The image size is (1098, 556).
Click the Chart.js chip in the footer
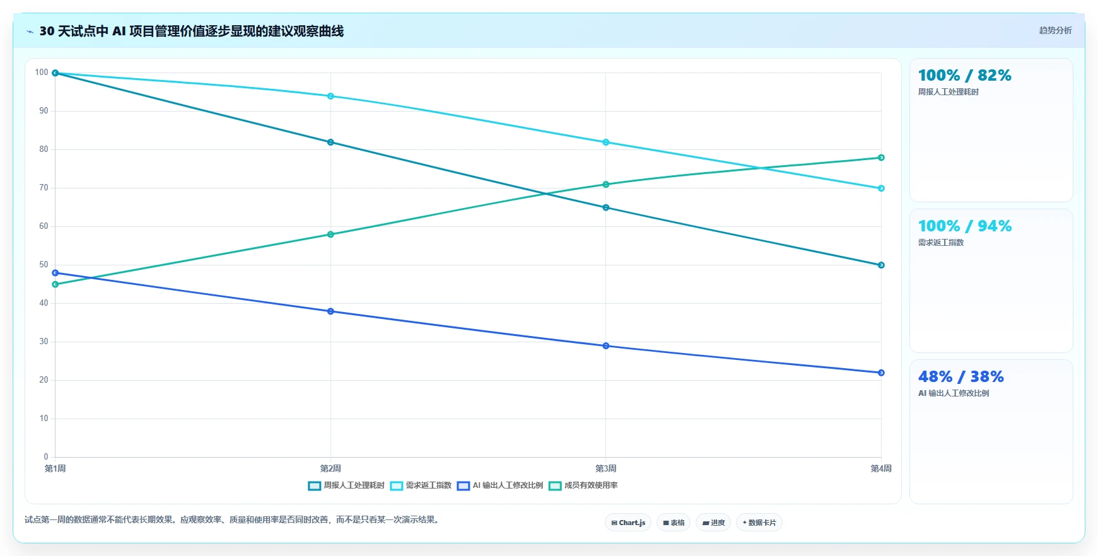(x=628, y=523)
